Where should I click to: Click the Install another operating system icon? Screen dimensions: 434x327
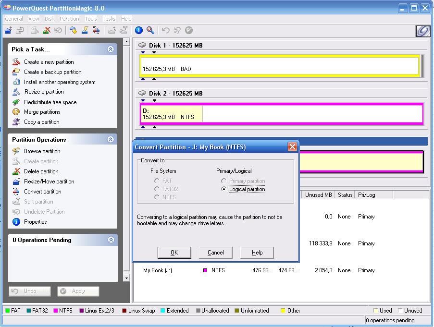16,82
